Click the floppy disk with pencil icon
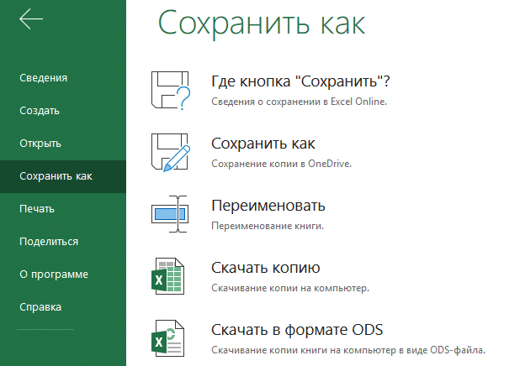This screenshot has height=366, width=509. pyautogui.click(x=171, y=152)
